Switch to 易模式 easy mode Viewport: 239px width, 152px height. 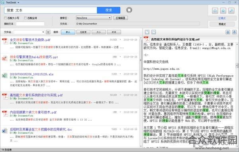coord(222,24)
